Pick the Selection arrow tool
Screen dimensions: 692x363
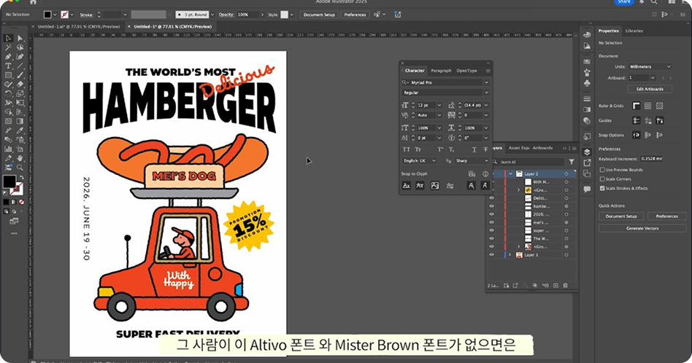8,38
